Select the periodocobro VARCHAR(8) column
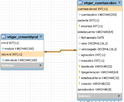Screen dimensions: 124x102 click(100, 89)
